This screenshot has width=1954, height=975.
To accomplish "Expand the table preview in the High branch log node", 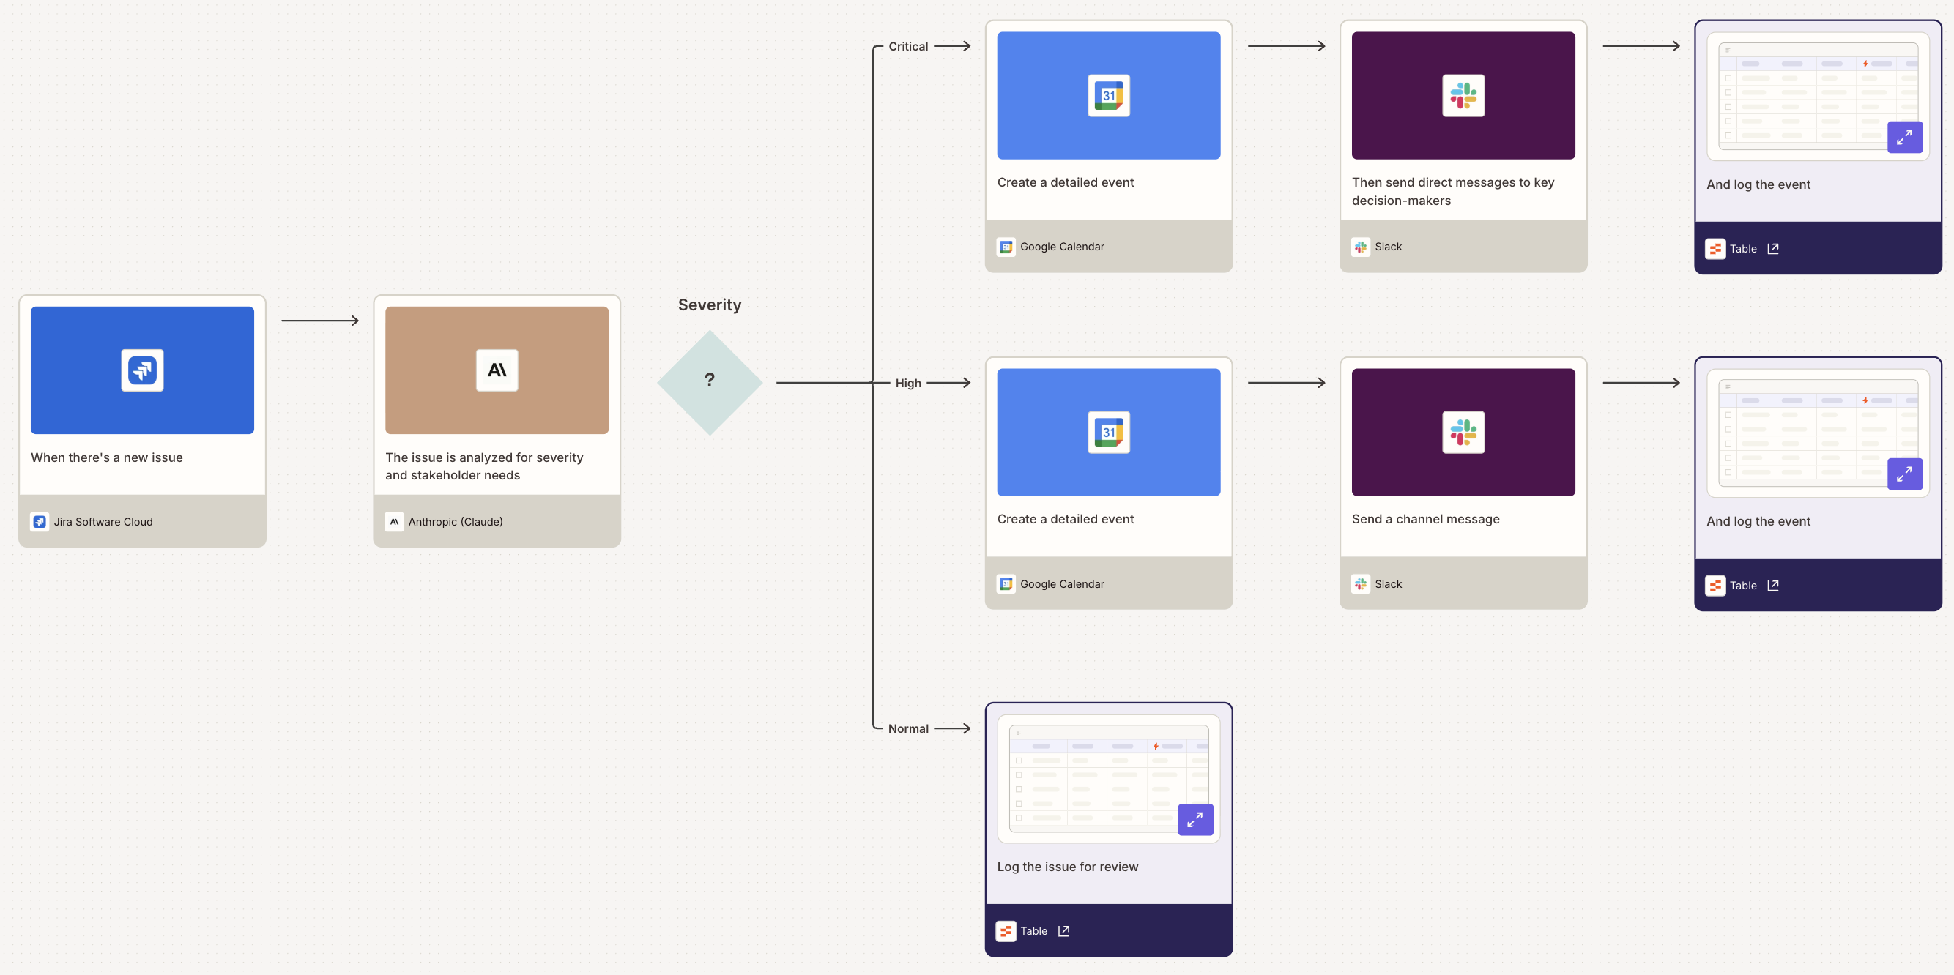I will (1905, 474).
